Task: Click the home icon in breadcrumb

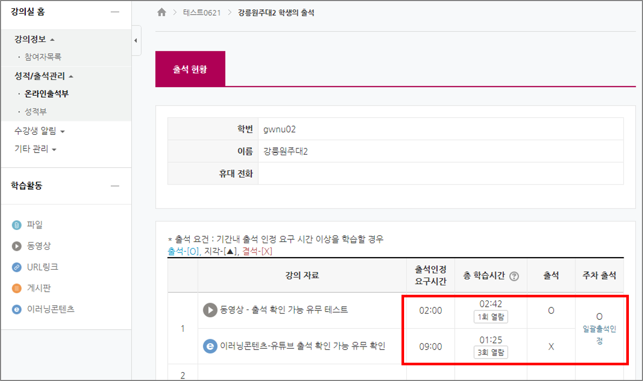Action: 162,13
